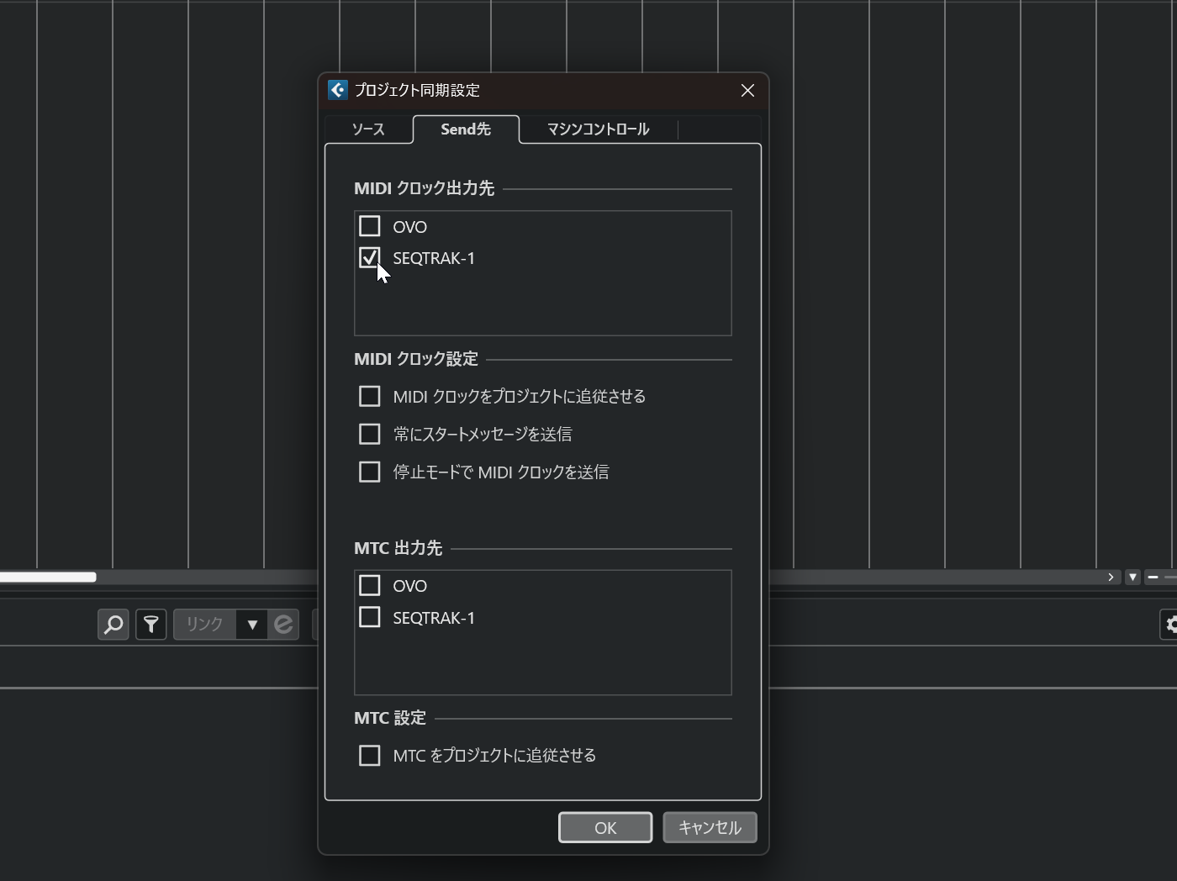
Task: Click the 'e' edit icon beside リンク
Action: [283, 625]
